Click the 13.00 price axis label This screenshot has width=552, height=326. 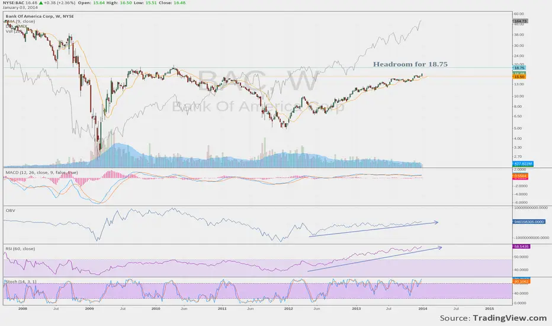(519, 84)
